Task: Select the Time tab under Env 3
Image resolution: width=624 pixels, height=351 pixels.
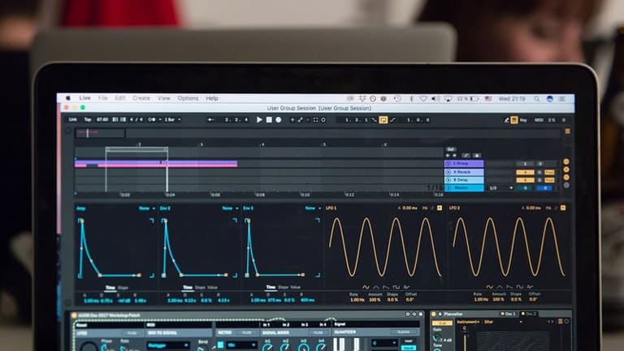Action: tap(271, 288)
